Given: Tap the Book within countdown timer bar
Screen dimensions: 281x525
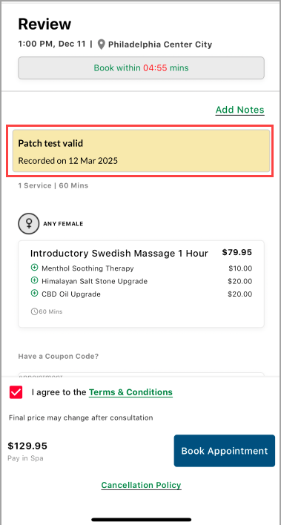Looking at the screenshot, I should (141, 68).
